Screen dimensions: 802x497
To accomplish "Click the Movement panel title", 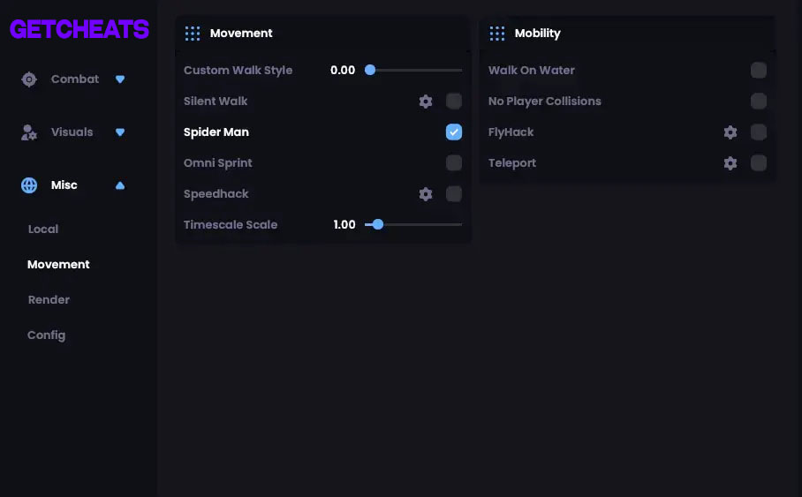I will point(241,34).
